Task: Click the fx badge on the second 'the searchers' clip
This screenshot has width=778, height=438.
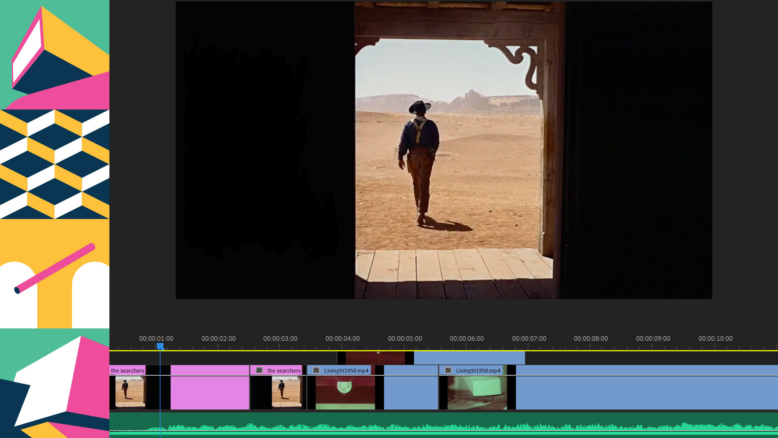Action: coord(259,370)
